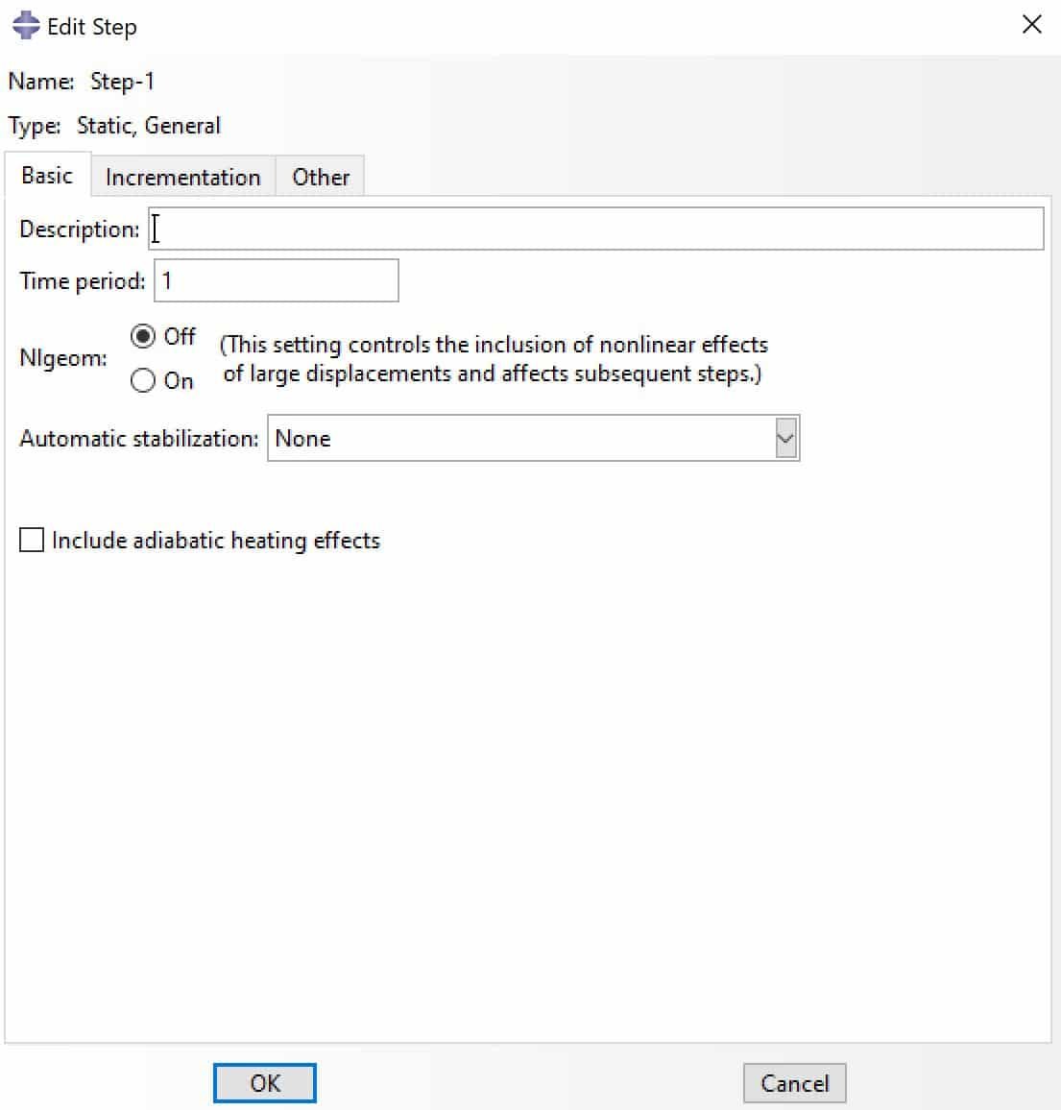Close the Edit Step dialog
Viewport: 1061px width, 1110px height.
click(1031, 25)
